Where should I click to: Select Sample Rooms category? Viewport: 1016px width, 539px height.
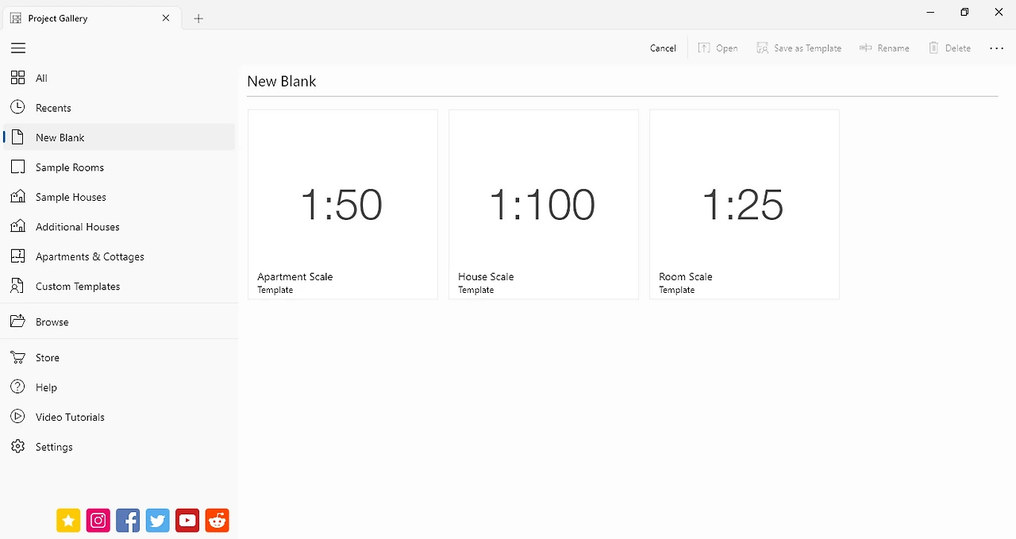pos(119,167)
